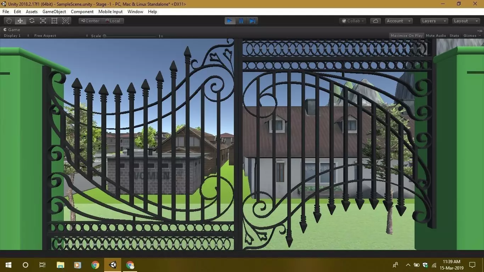Open the Help menu
Screen dimensions: 484x272
152,12
